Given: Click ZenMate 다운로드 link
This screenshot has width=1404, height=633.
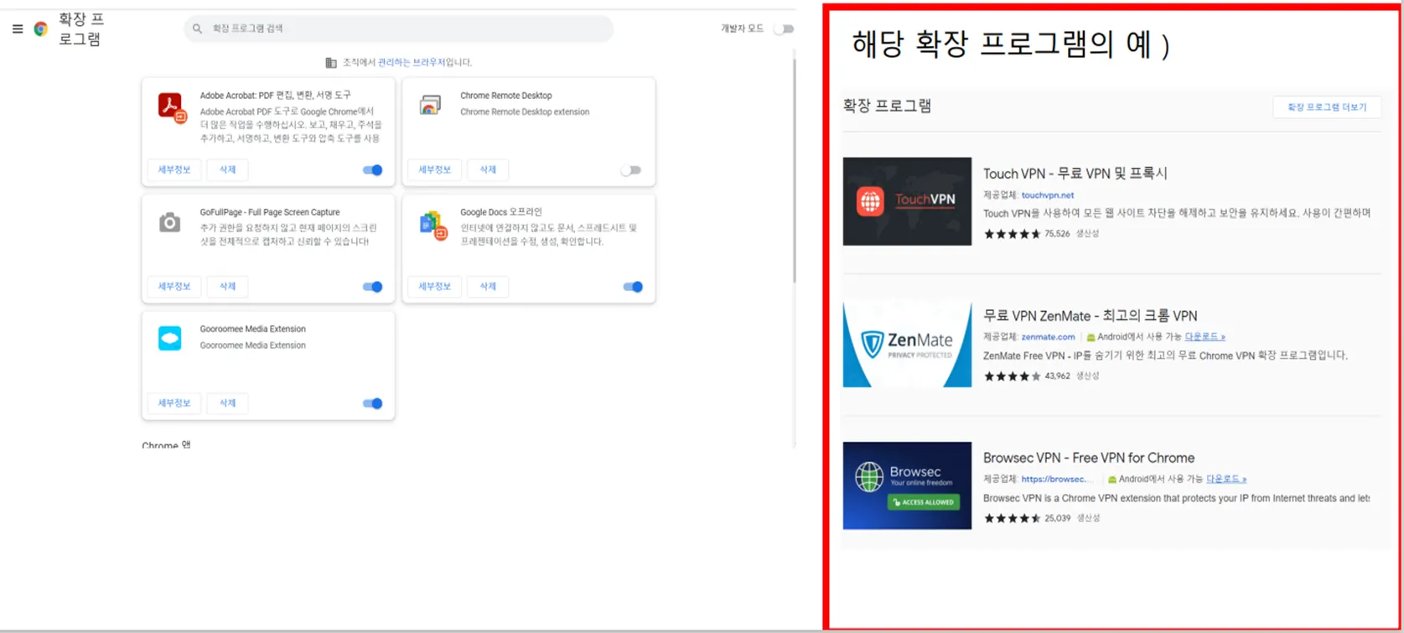Looking at the screenshot, I should [1205, 337].
